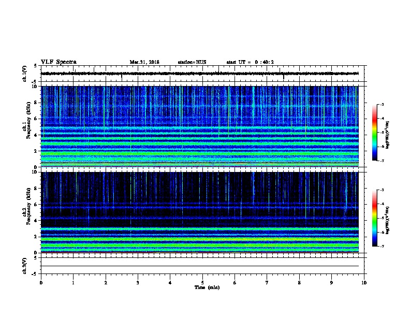
Task: Click the time axis tick label "10"
Action: click(364, 283)
